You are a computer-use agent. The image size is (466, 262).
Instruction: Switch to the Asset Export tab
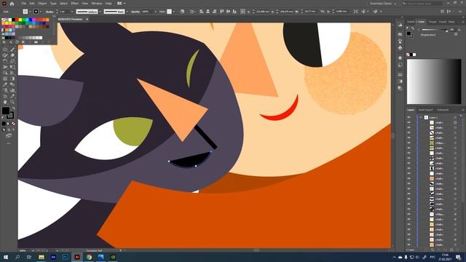pyautogui.click(x=425, y=110)
